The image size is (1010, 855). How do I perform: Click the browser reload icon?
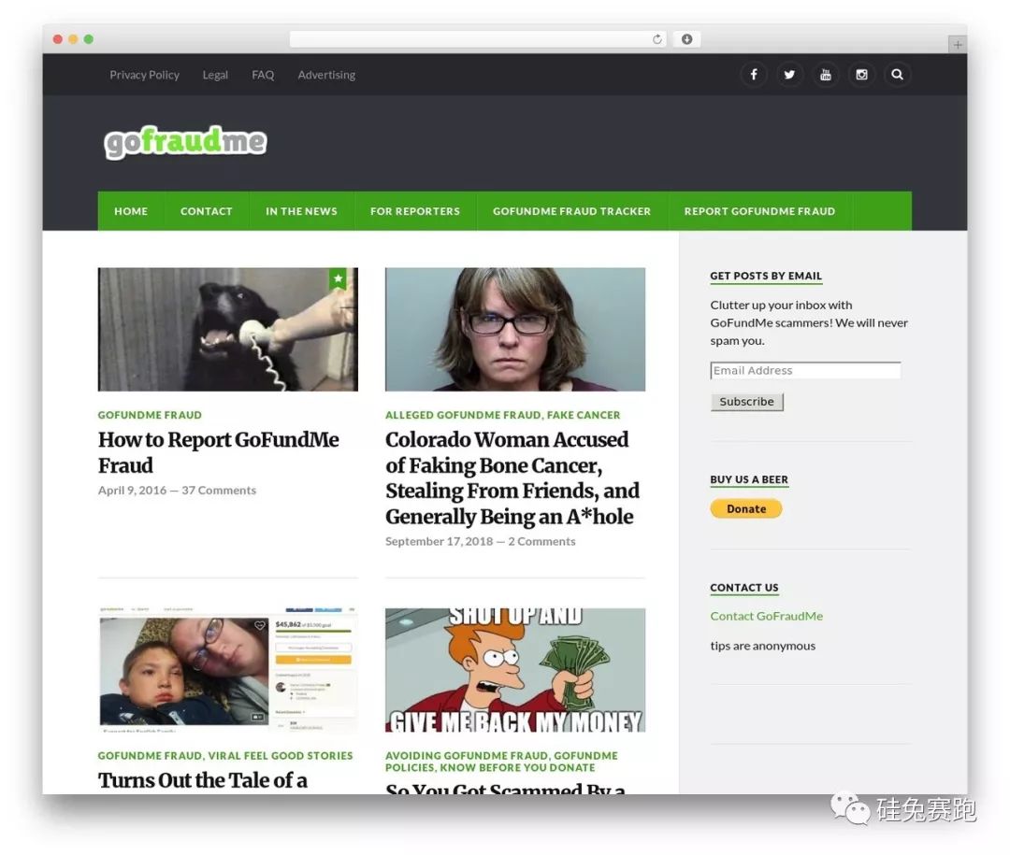tap(657, 39)
